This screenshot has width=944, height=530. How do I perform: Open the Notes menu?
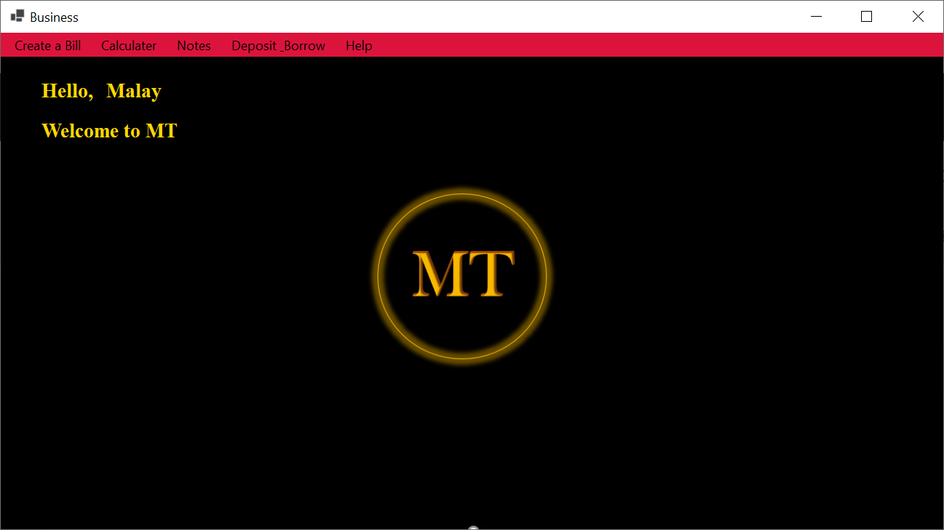click(x=193, y=45)
